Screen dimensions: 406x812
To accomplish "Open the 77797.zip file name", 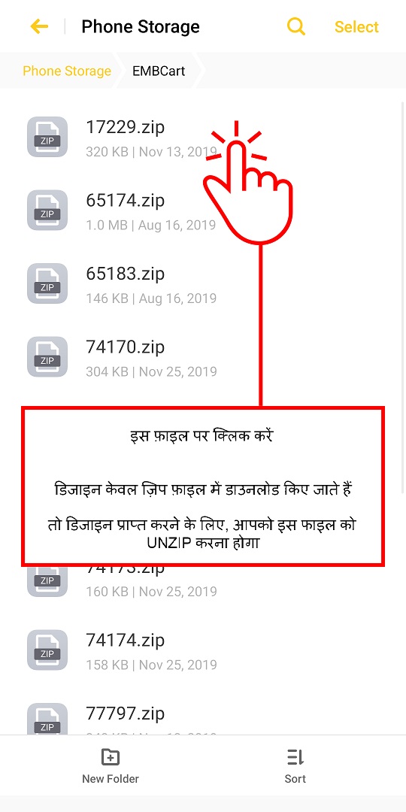I will (x=126, y=714).
